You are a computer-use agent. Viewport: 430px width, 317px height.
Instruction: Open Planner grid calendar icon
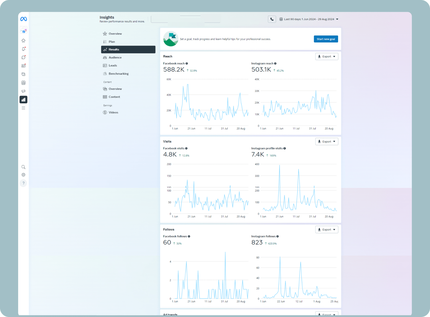click(23, 83)
